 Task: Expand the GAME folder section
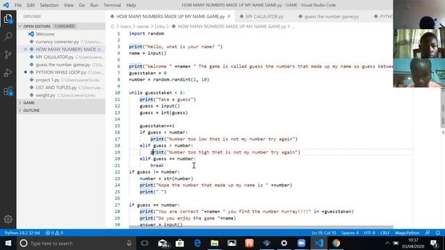pos(61,103)
